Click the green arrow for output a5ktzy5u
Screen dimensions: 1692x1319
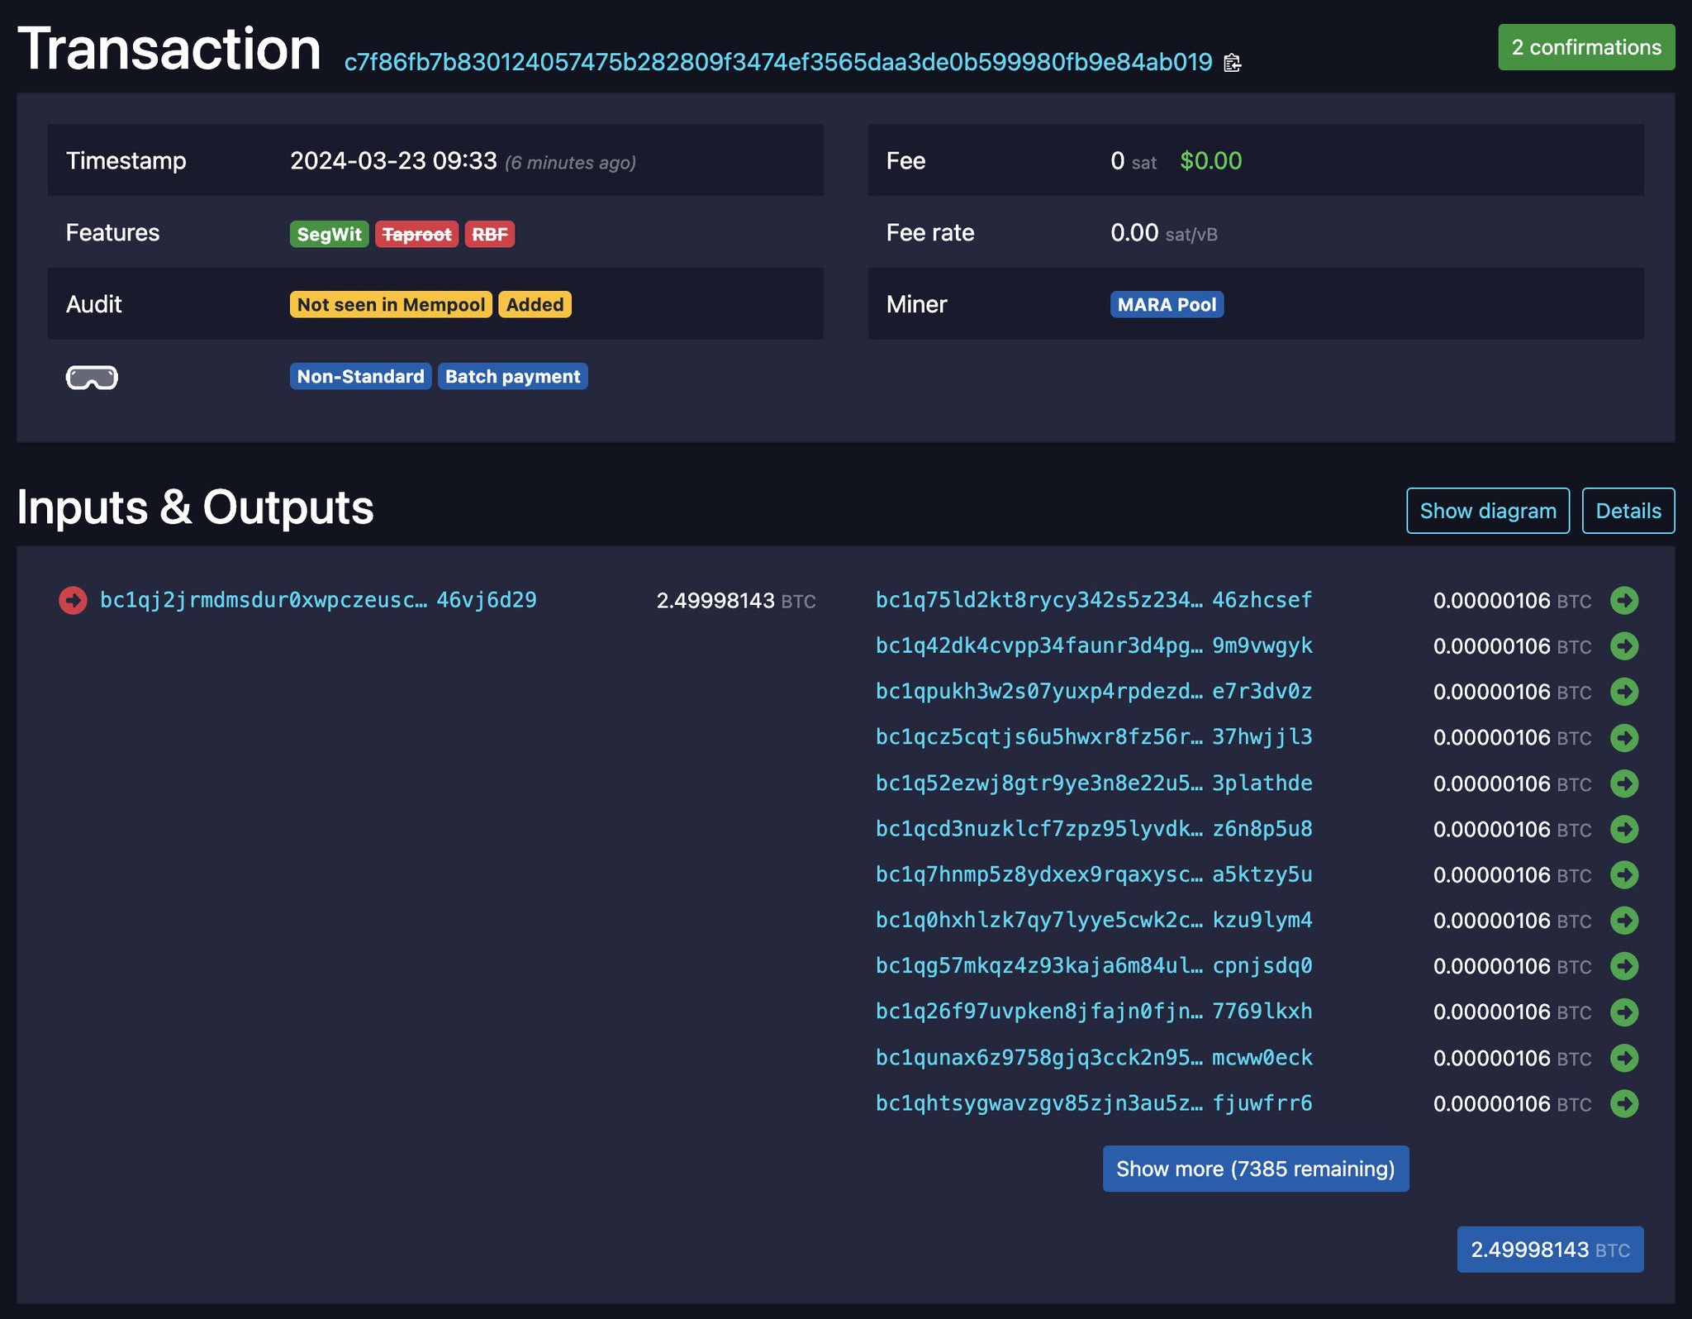pos(1624,874)
